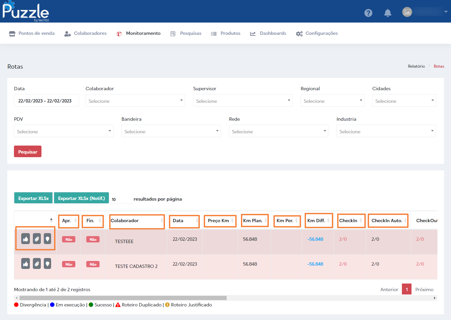Image resolution: width=451 pixels, height=320 pixels.
Task: Select the TESTE CADASTRO 2 cell
Action: click(136, 266)
